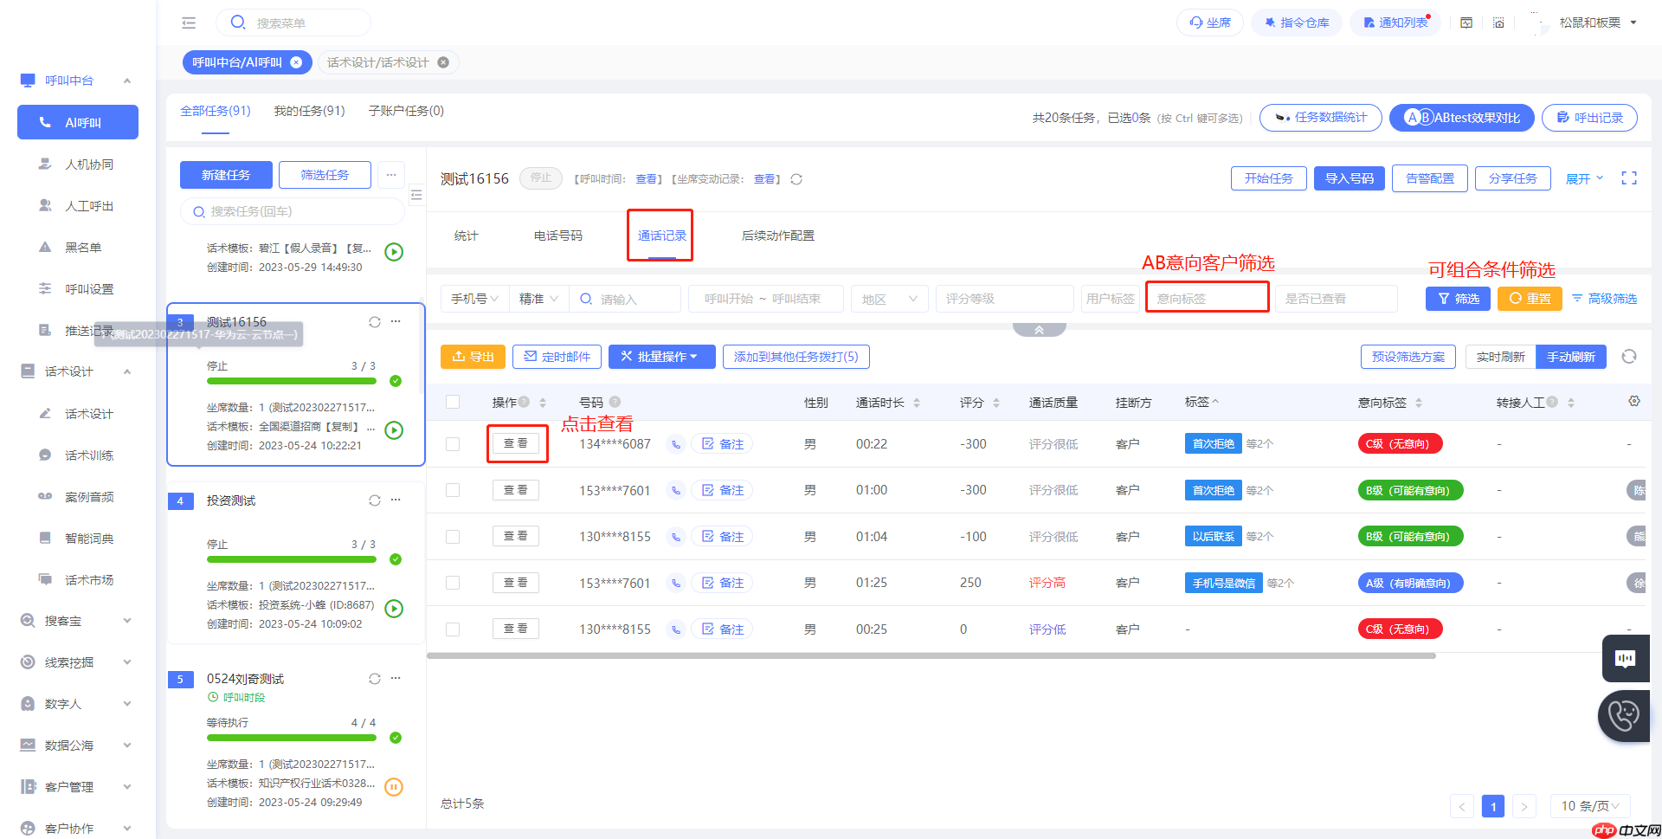This screenshot has height=839, width=1662.
Task: Call number 134****6087 phone icon
Action: point(676,444)
